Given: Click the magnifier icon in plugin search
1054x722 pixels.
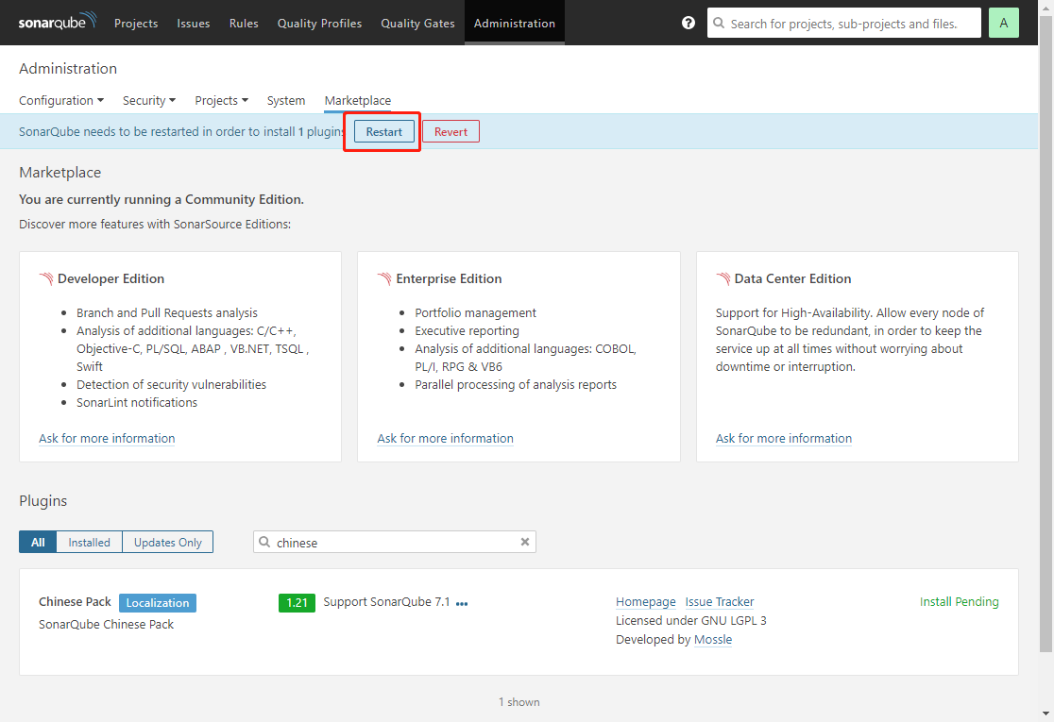Looking at the screenshot, I should (x=264, y=542).
